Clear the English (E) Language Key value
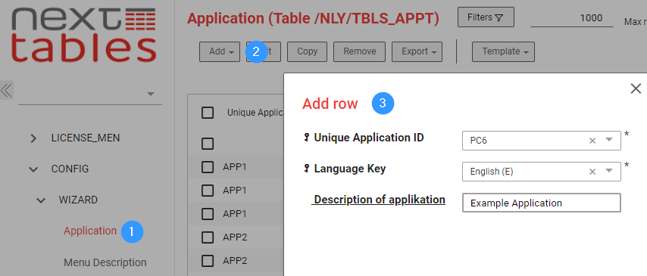 point(592,172)
